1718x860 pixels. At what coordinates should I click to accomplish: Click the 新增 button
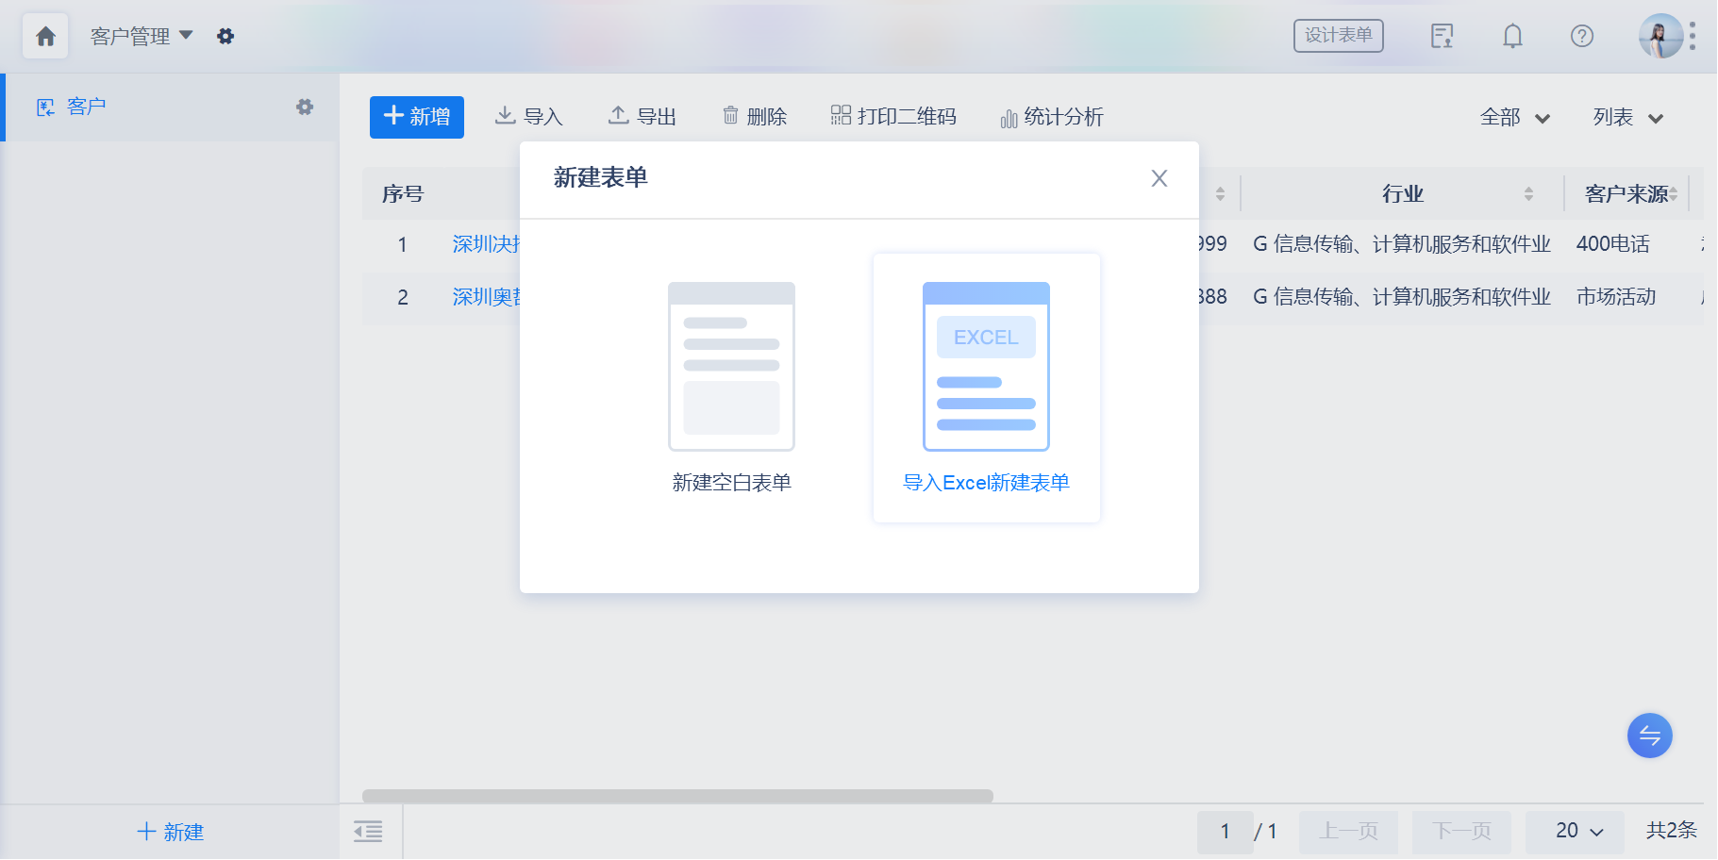point(417,117)
